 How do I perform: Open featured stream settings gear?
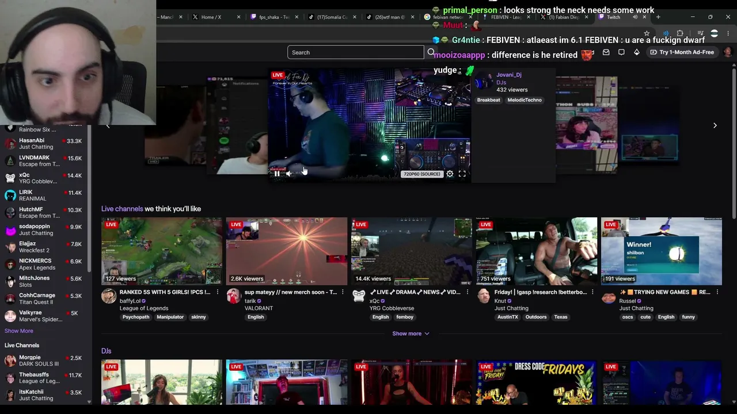pos(450,174)
